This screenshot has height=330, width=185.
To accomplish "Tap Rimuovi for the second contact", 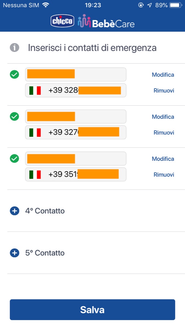I will click(164, 133).
